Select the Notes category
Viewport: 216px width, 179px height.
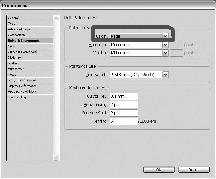pyautogui.click(x=30, y=75)
